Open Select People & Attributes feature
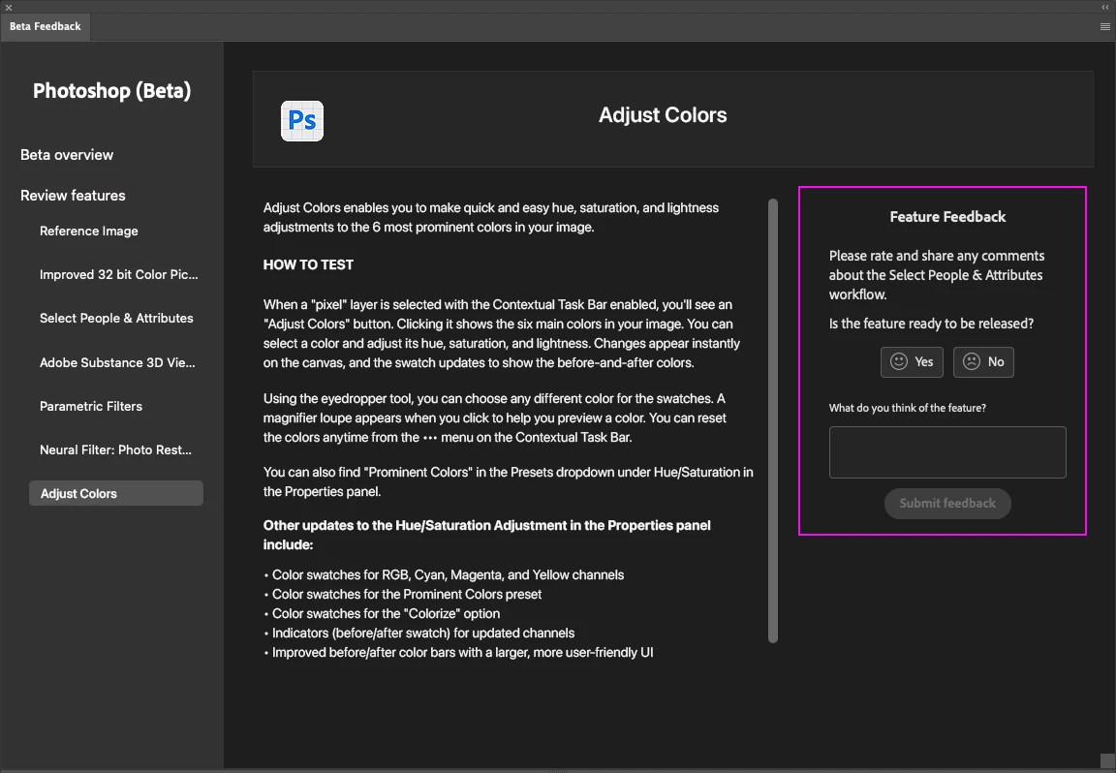This screenshot has height=773, width=1116. click(x=116, y=318)
